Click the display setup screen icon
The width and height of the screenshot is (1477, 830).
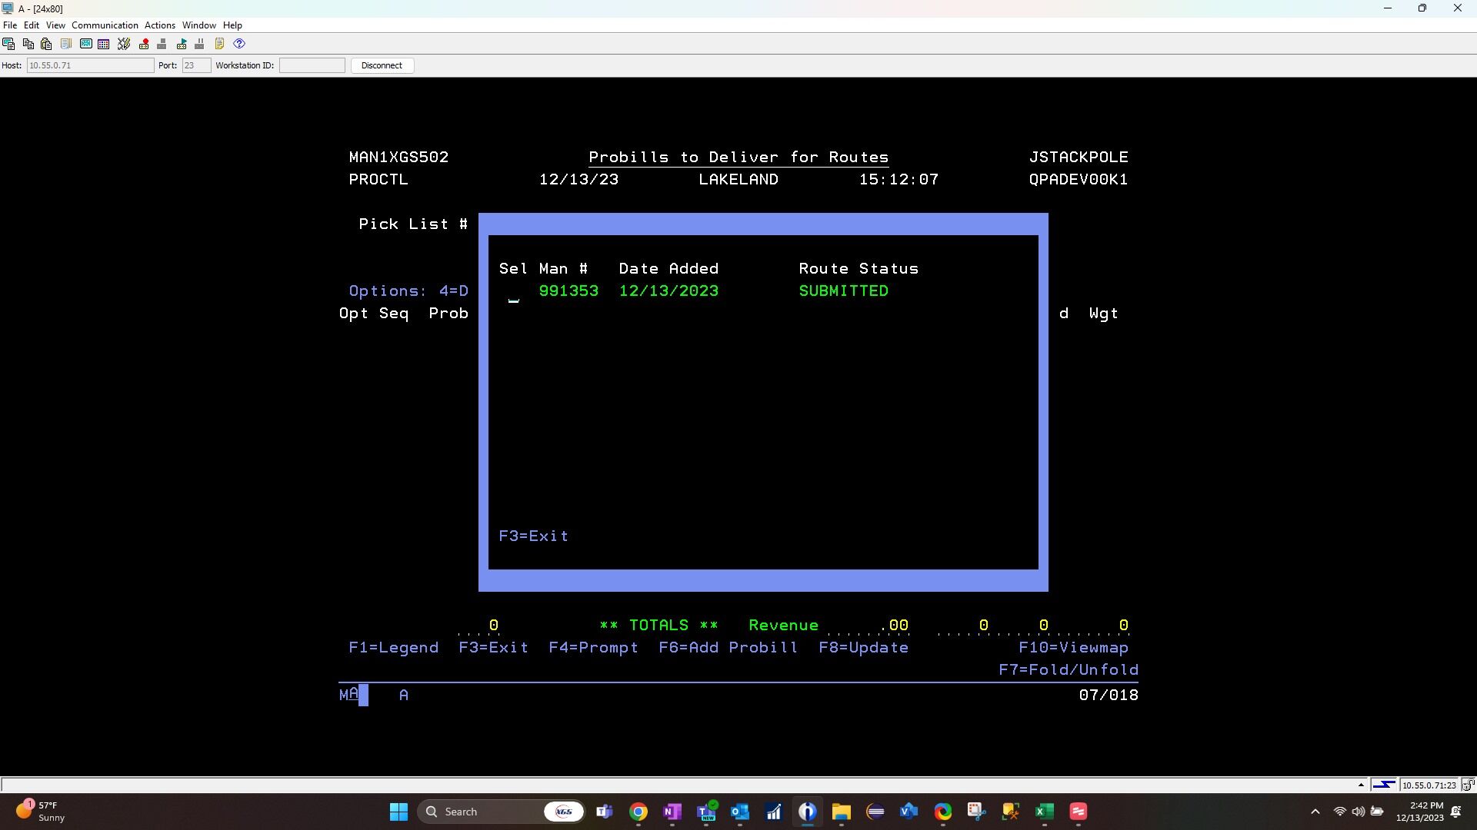point(85,44)
